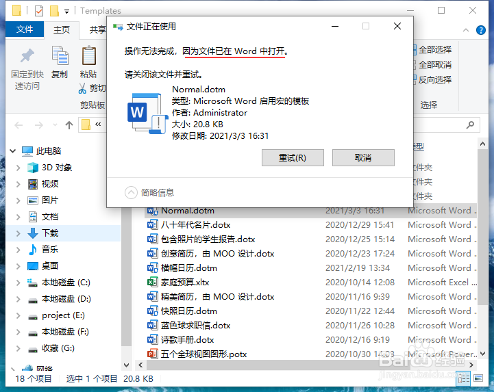Click the Retry (重试) button
Image resolution: width=494 pixels, height=392 pixels.
293,157
